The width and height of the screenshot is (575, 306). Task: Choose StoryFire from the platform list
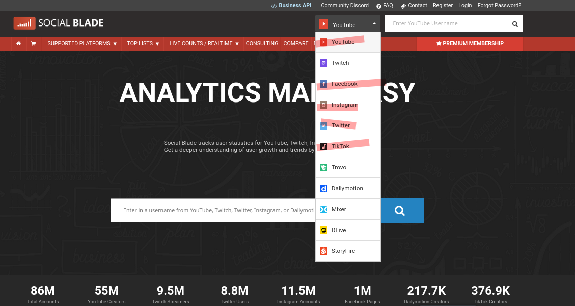pos(348,251)
